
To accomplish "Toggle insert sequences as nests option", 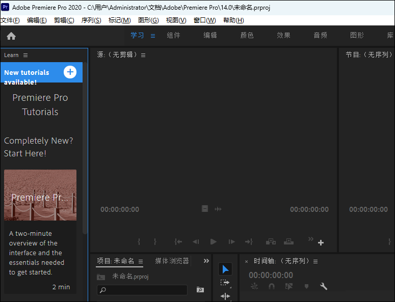I will [x=254, y=286].
